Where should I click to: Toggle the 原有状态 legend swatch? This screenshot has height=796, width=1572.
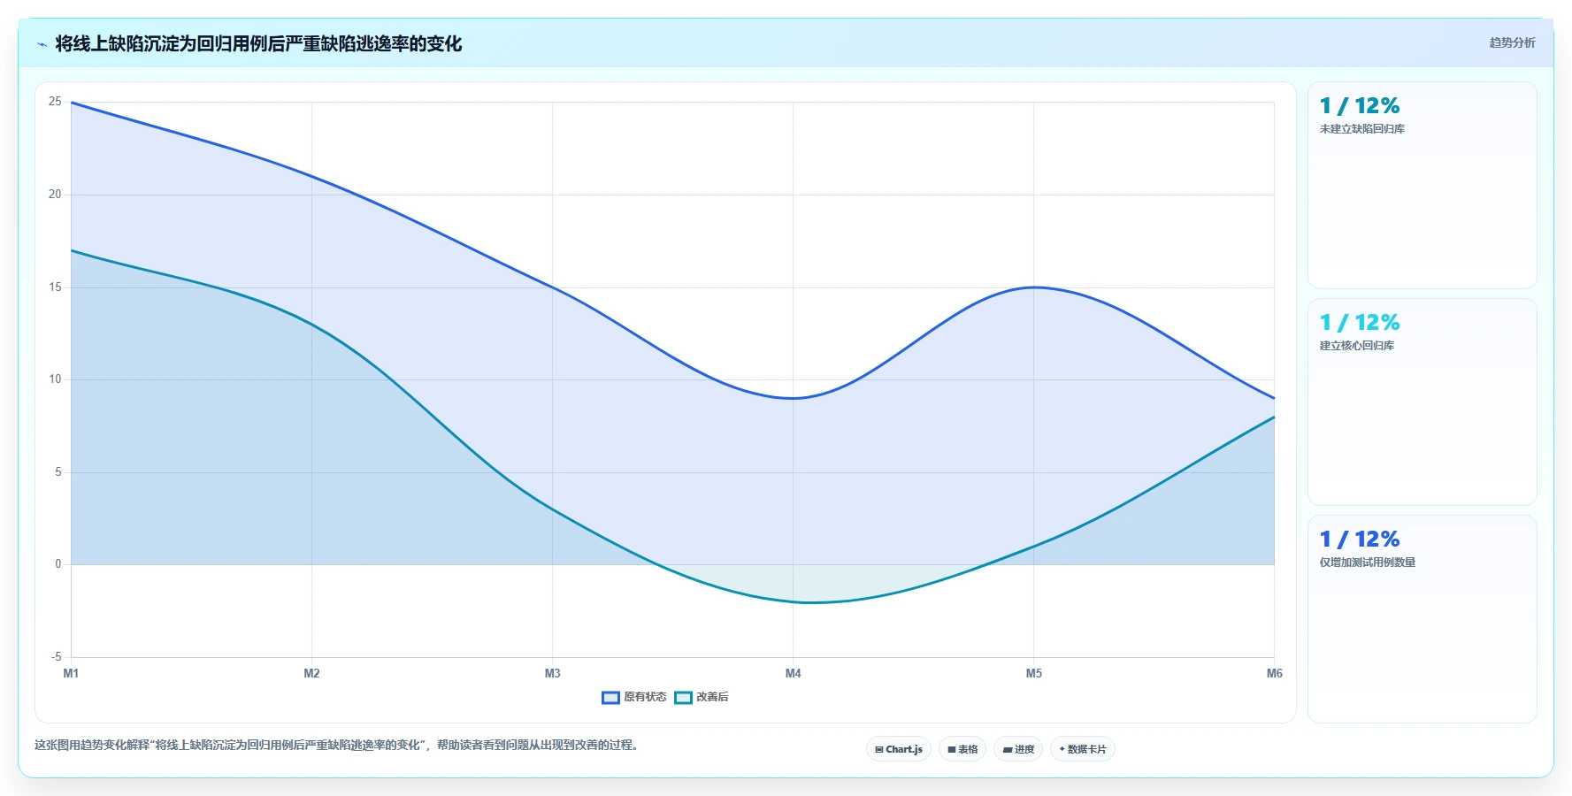click(x=610, y=697)
